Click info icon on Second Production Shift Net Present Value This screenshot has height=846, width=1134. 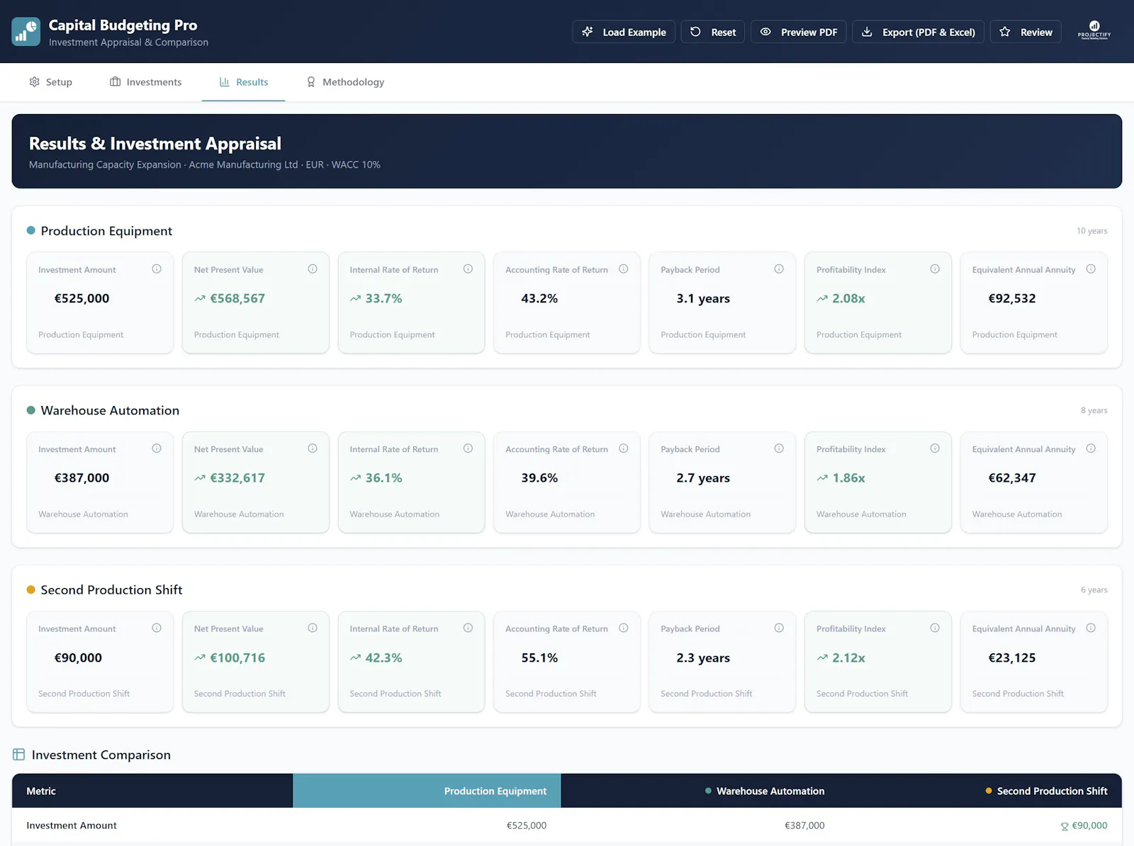coord(313,628)
